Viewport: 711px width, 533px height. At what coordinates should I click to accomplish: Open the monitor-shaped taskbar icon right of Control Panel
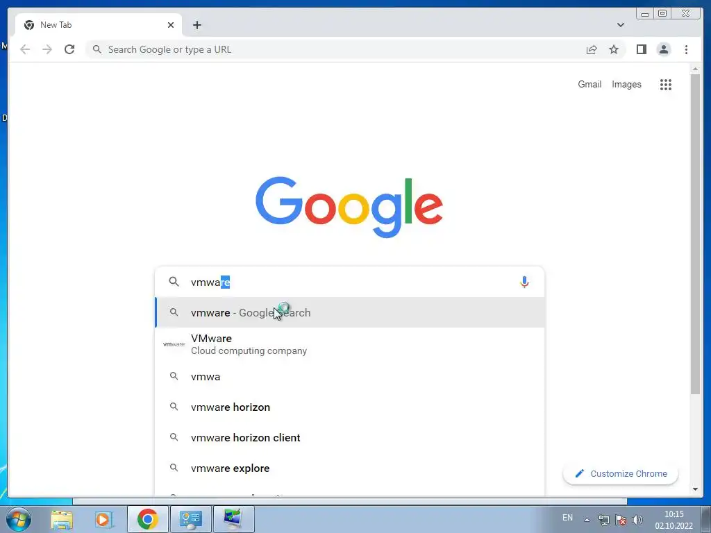(x=233, y=519)
